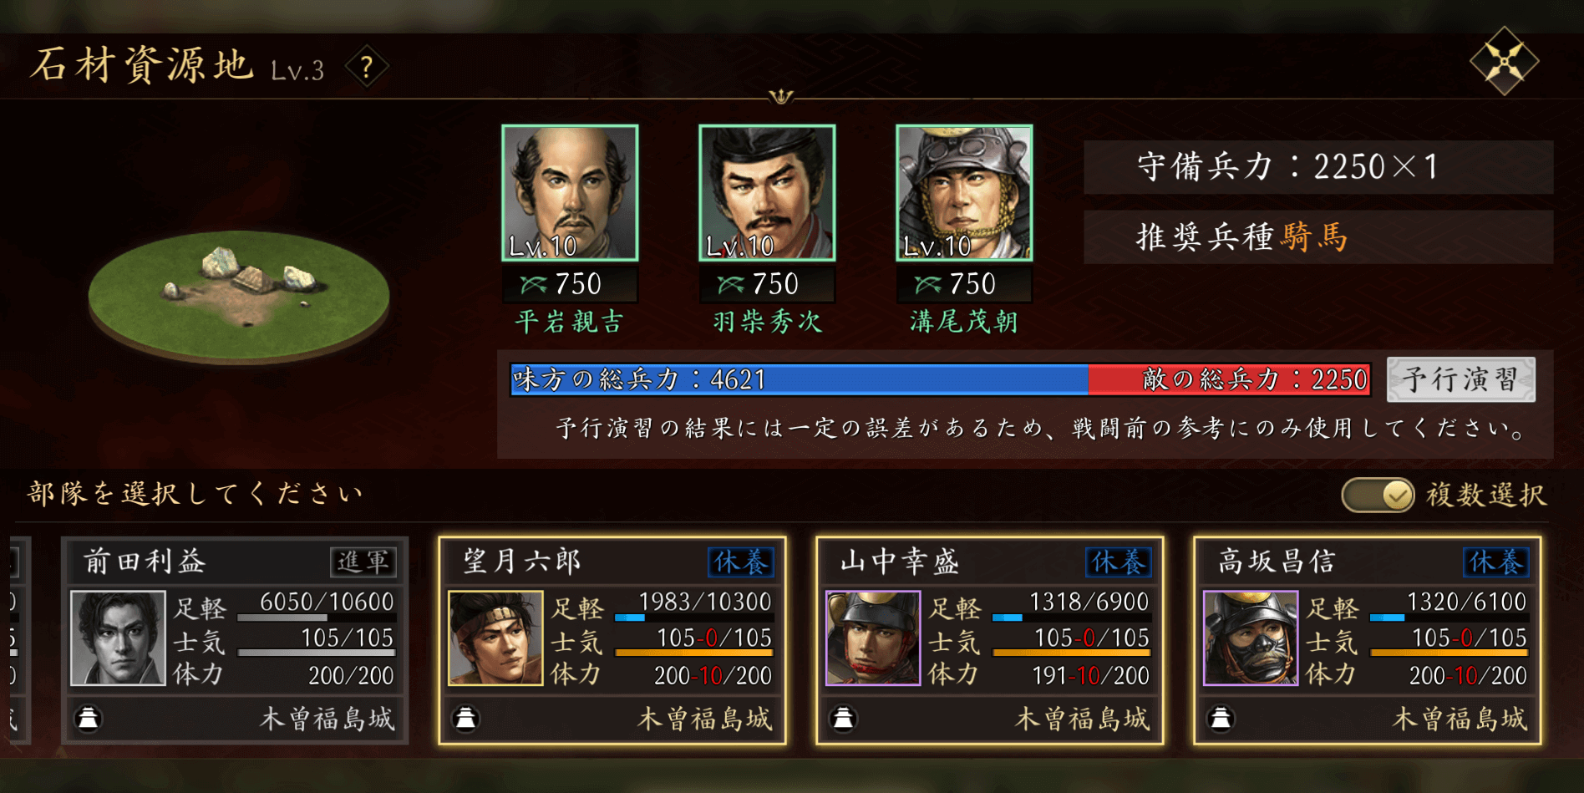Click 高坂昌信's masked general portrait
This screenshot has width=1584, height=793.
1251,638
